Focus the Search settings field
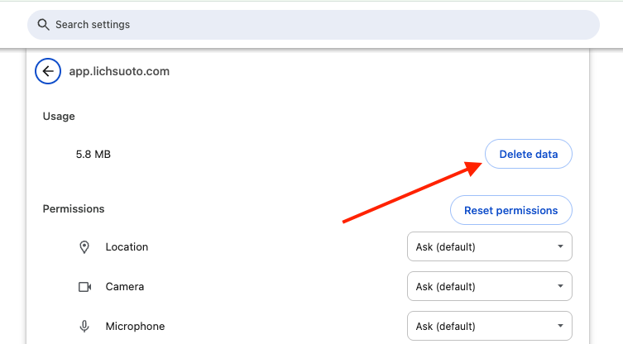623x344 pixels. (x=313, y=25)
